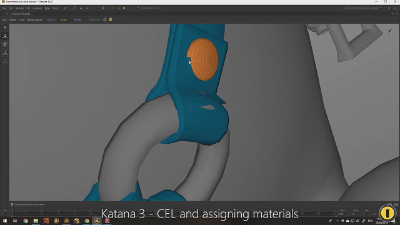Select the arrow selection tool in sidebar
This screenshot has height=225, width=400.
click(x=5, y=27)
